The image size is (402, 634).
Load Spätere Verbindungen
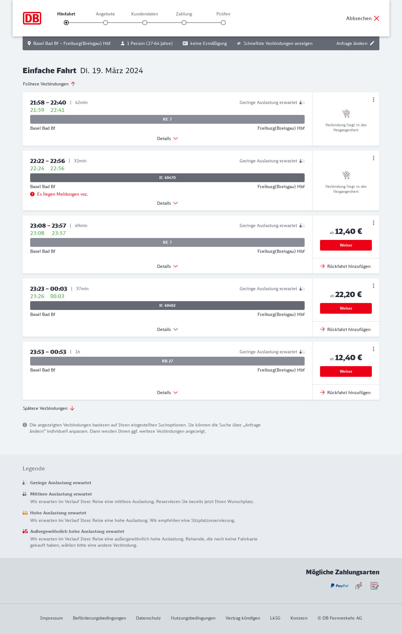(49, 408)
